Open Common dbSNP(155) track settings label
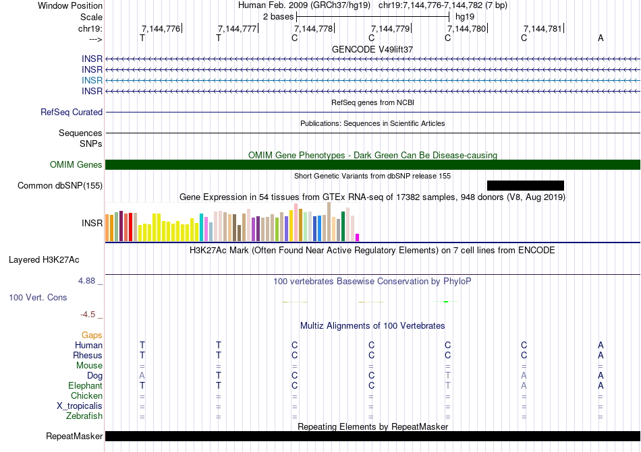641x452 pixels. pyautogui.click(x=60, y=186)
